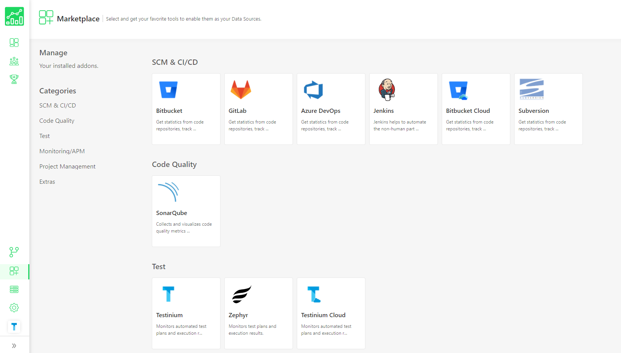Open the trophy leaderboard icon in the sidebar

click(14, 79)
